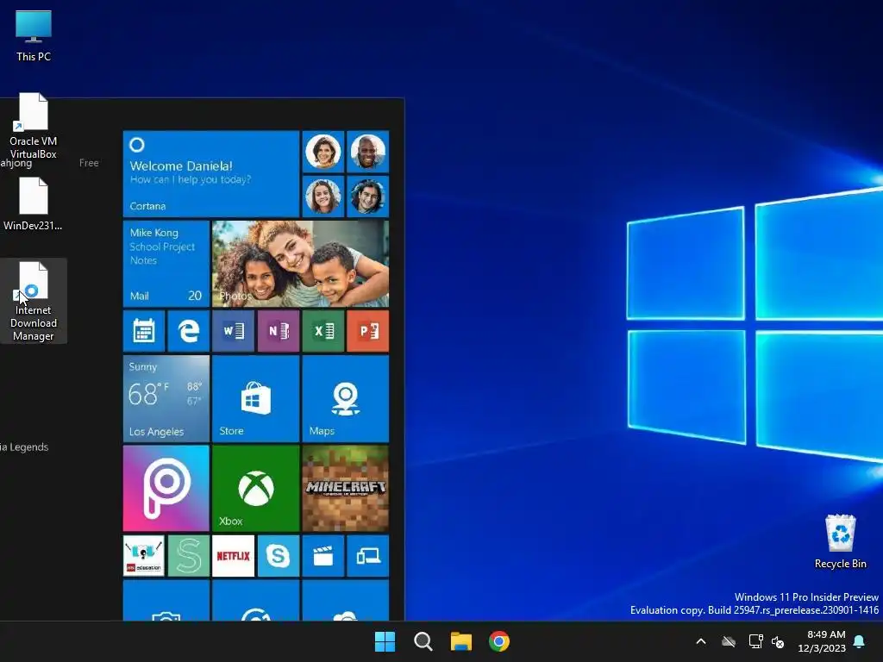
Task: Open the Photos tile with family picture
Action: click(301, 264)
